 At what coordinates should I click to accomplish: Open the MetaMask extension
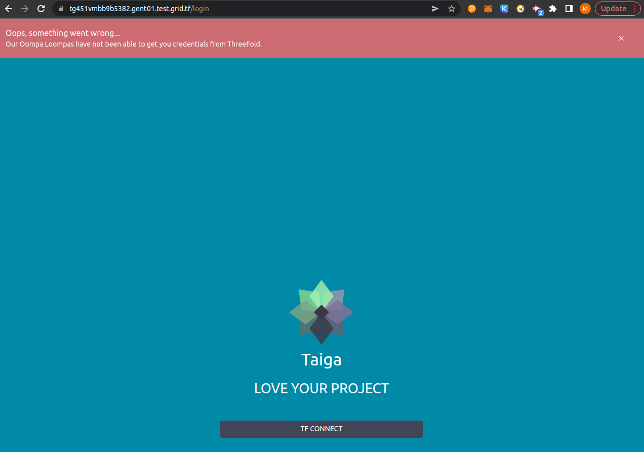488,9
